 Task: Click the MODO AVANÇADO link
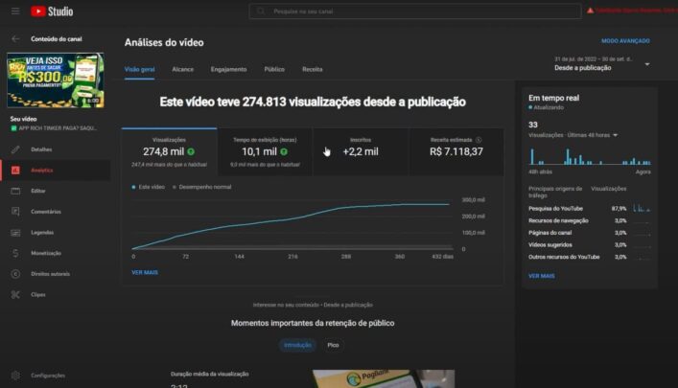pyautogui.click(x=625, y=41)
